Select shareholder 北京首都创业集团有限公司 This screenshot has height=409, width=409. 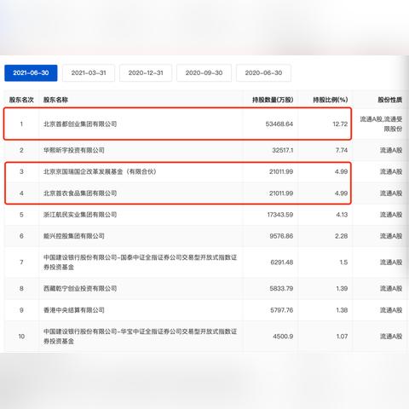[x=80, y=124]
